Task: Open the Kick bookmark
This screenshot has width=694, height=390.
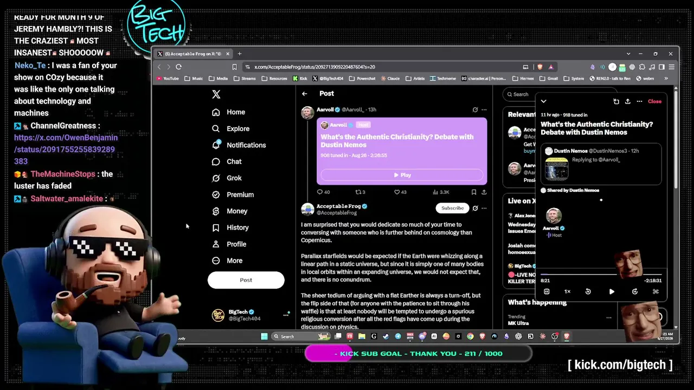Action: coord(300,79)
